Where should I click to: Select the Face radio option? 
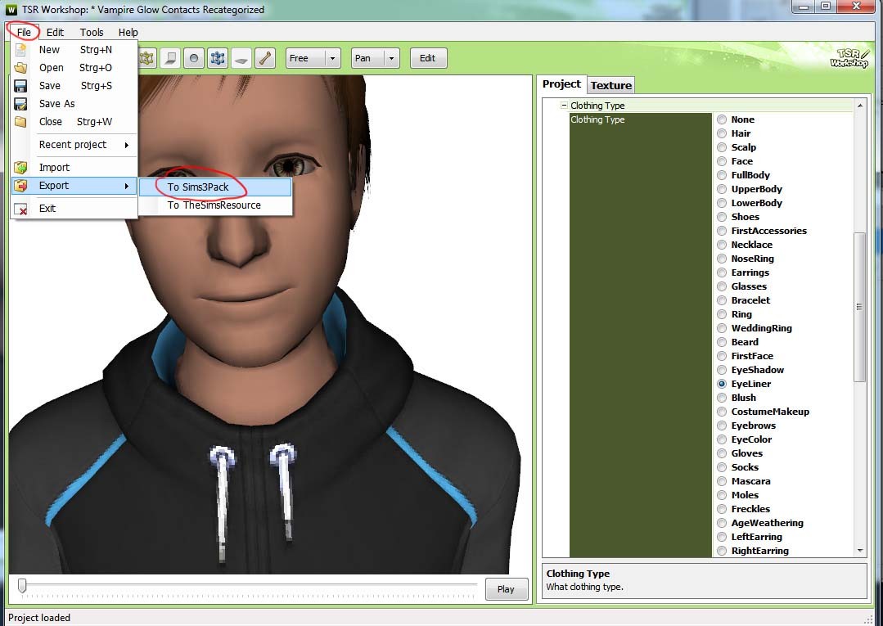tap(722, 161)
